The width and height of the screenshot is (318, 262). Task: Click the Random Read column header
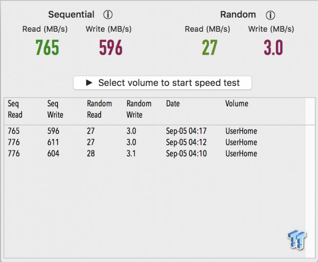point(100,109)
